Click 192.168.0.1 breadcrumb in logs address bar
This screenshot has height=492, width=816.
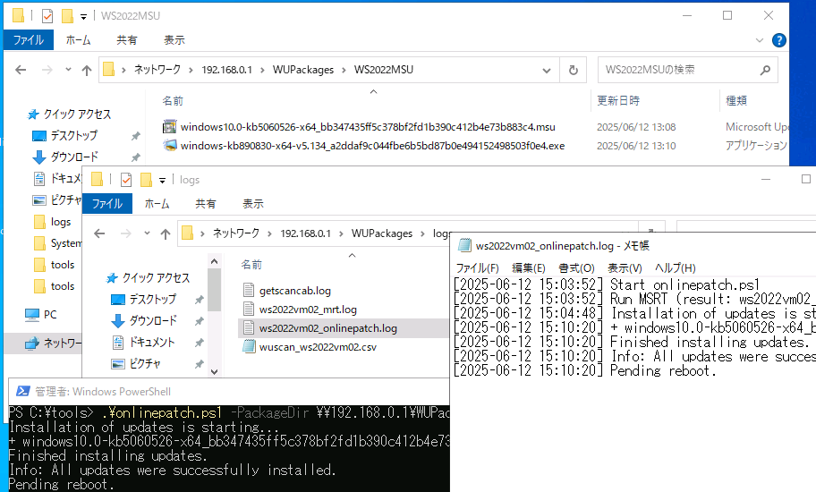pos(305,233)
